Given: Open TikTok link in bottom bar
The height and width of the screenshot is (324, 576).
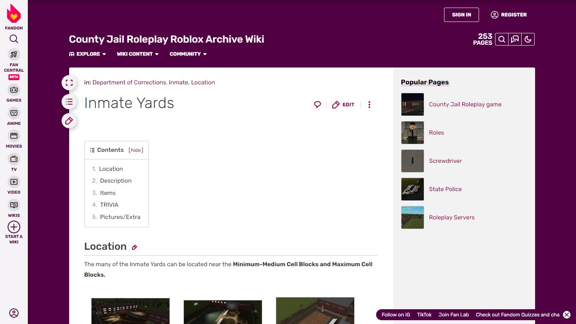Looking at the screenshot, I should [424, 315].
